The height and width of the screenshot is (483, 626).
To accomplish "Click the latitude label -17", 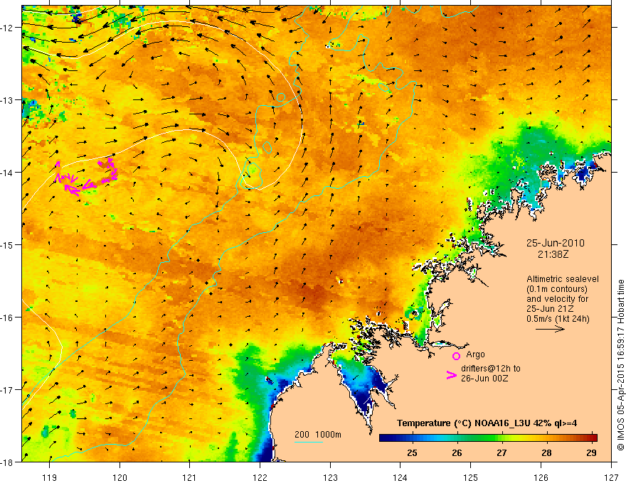I will (x=8, y=390).
